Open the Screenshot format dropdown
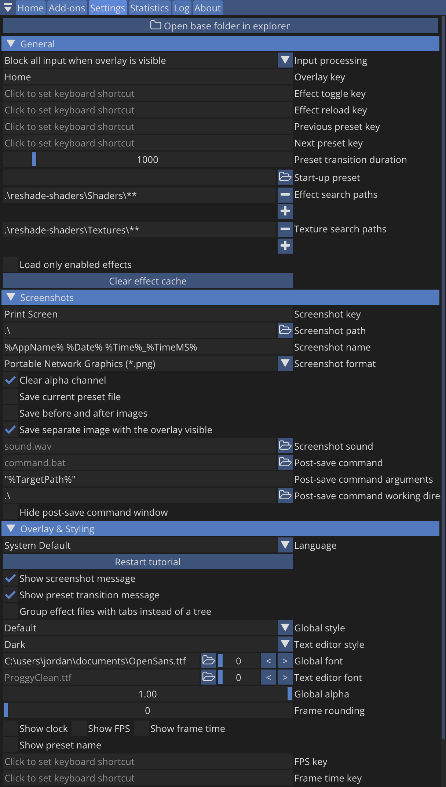The height and width of the screenshot is (787, 446). click(285, 363)
